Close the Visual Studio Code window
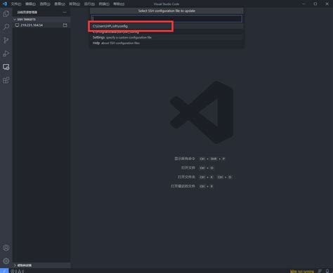The height and width of the screenshot is (273, 333). pos(327,4)
